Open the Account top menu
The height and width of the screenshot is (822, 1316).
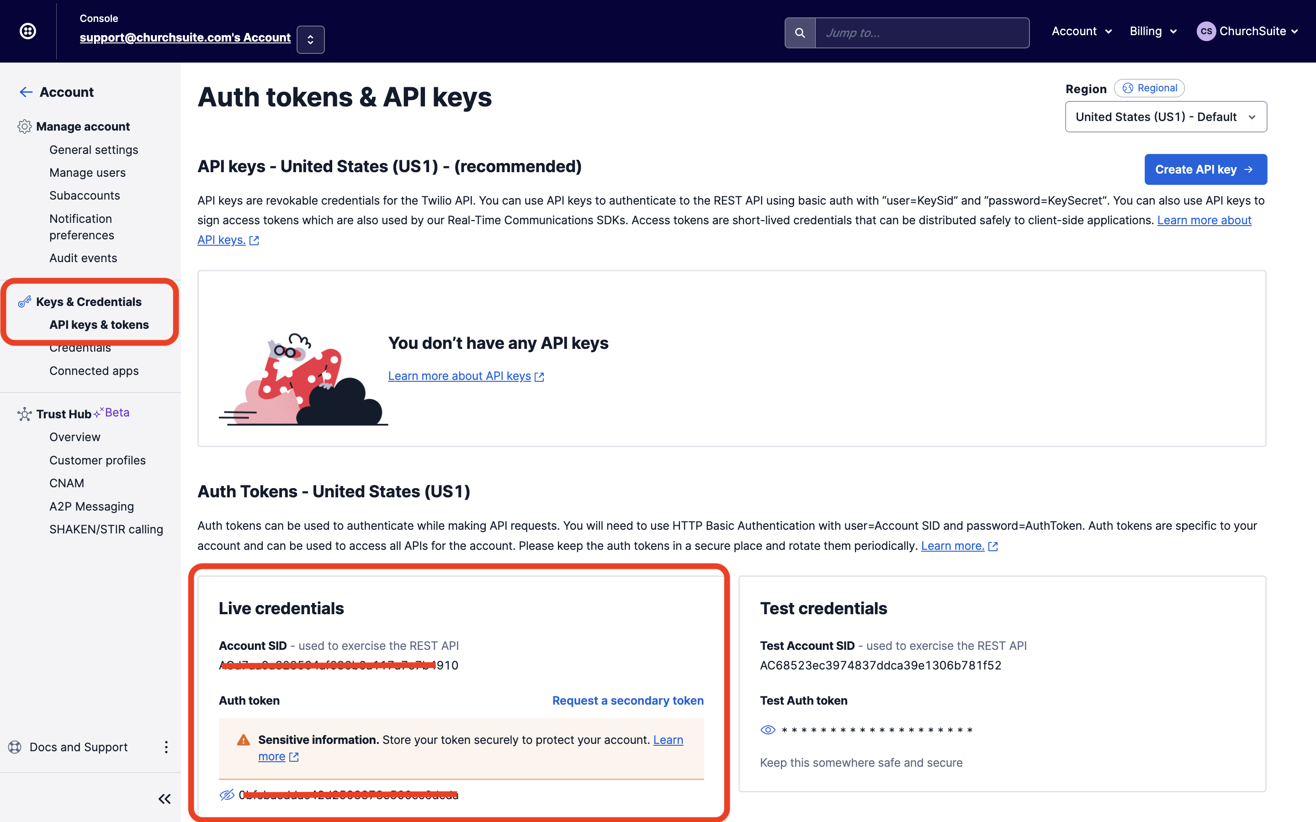pos(1081,32)
